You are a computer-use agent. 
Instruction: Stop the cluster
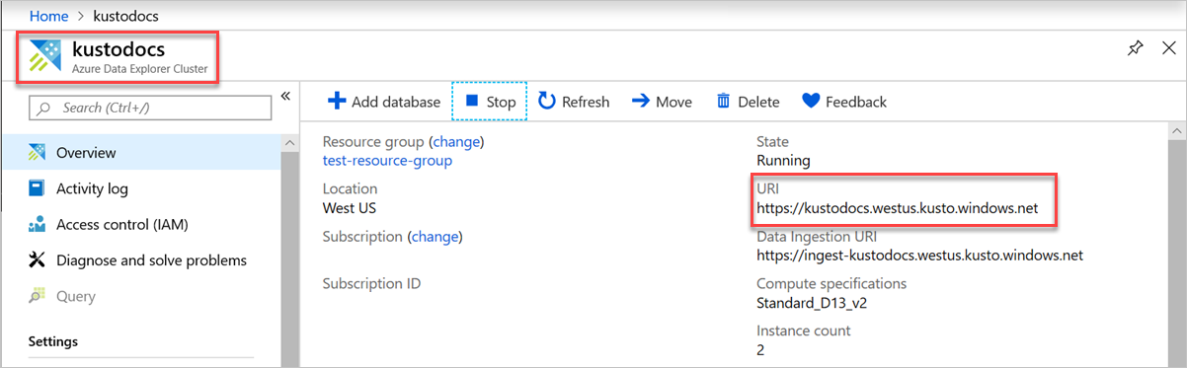[490, 102]
